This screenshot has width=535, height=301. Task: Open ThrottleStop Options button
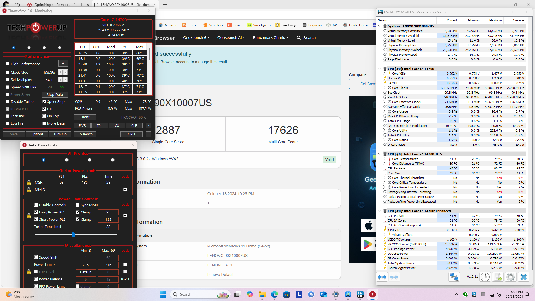[37, 134]
